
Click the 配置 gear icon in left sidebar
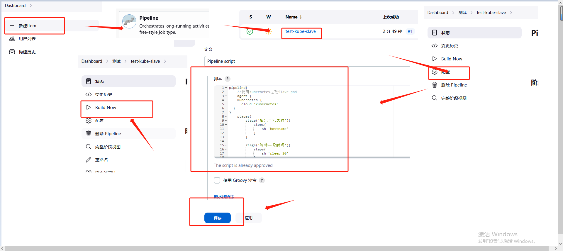(x=89, y=121)
